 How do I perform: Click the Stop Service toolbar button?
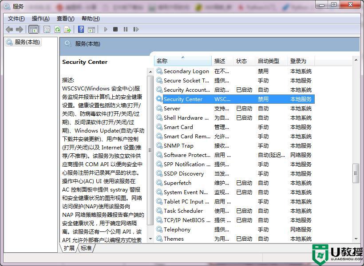tap(115, 29)
